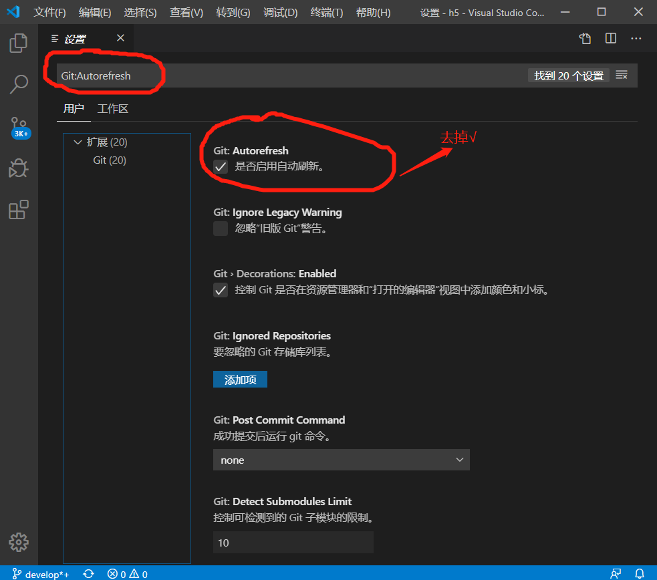
Task: Click the Detect Submodules Limit field
Action: [x=293, y=543]
